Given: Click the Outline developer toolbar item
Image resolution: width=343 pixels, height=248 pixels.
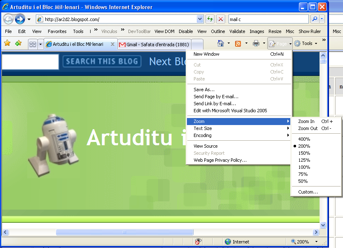Looking at the screenshot, I should (218, 31).
